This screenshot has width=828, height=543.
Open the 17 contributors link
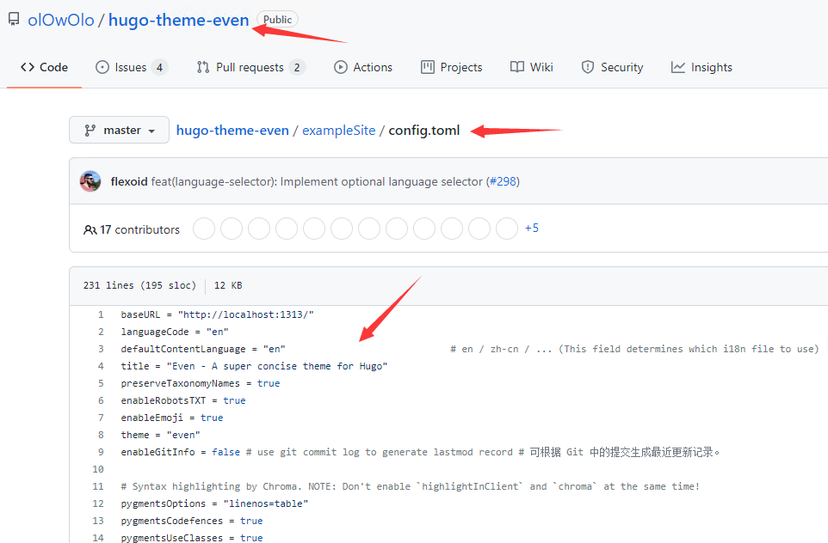pos(139,230)
